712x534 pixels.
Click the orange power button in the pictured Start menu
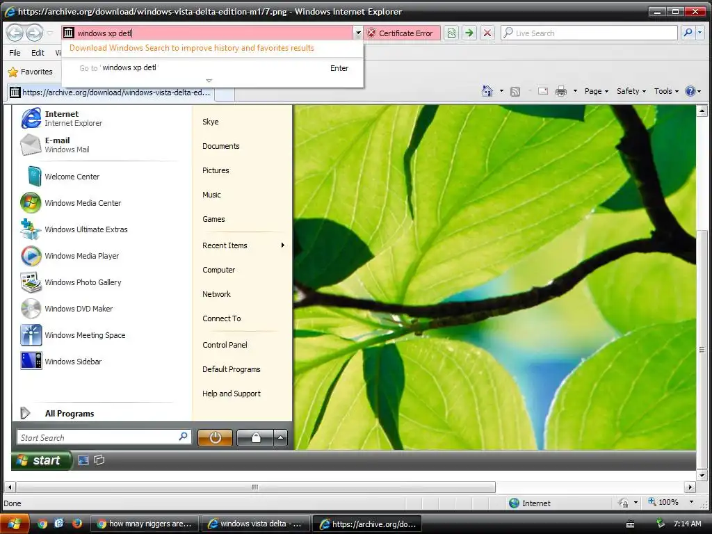click(216, 438)
